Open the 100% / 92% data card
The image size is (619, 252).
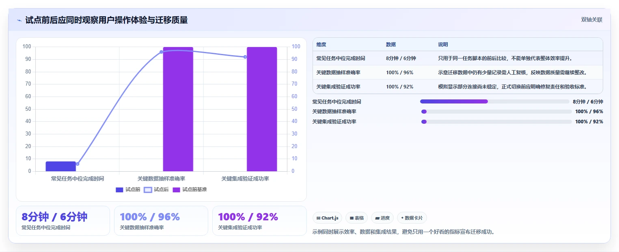click(259, 221)
